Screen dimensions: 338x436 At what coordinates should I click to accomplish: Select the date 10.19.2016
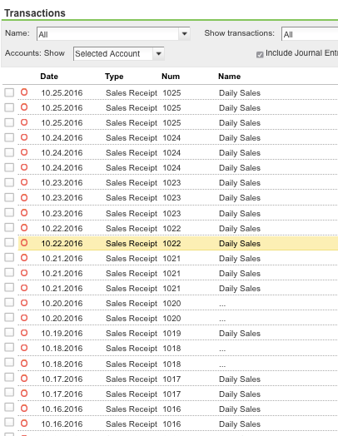pyautogui.click(x=62, y=334)
